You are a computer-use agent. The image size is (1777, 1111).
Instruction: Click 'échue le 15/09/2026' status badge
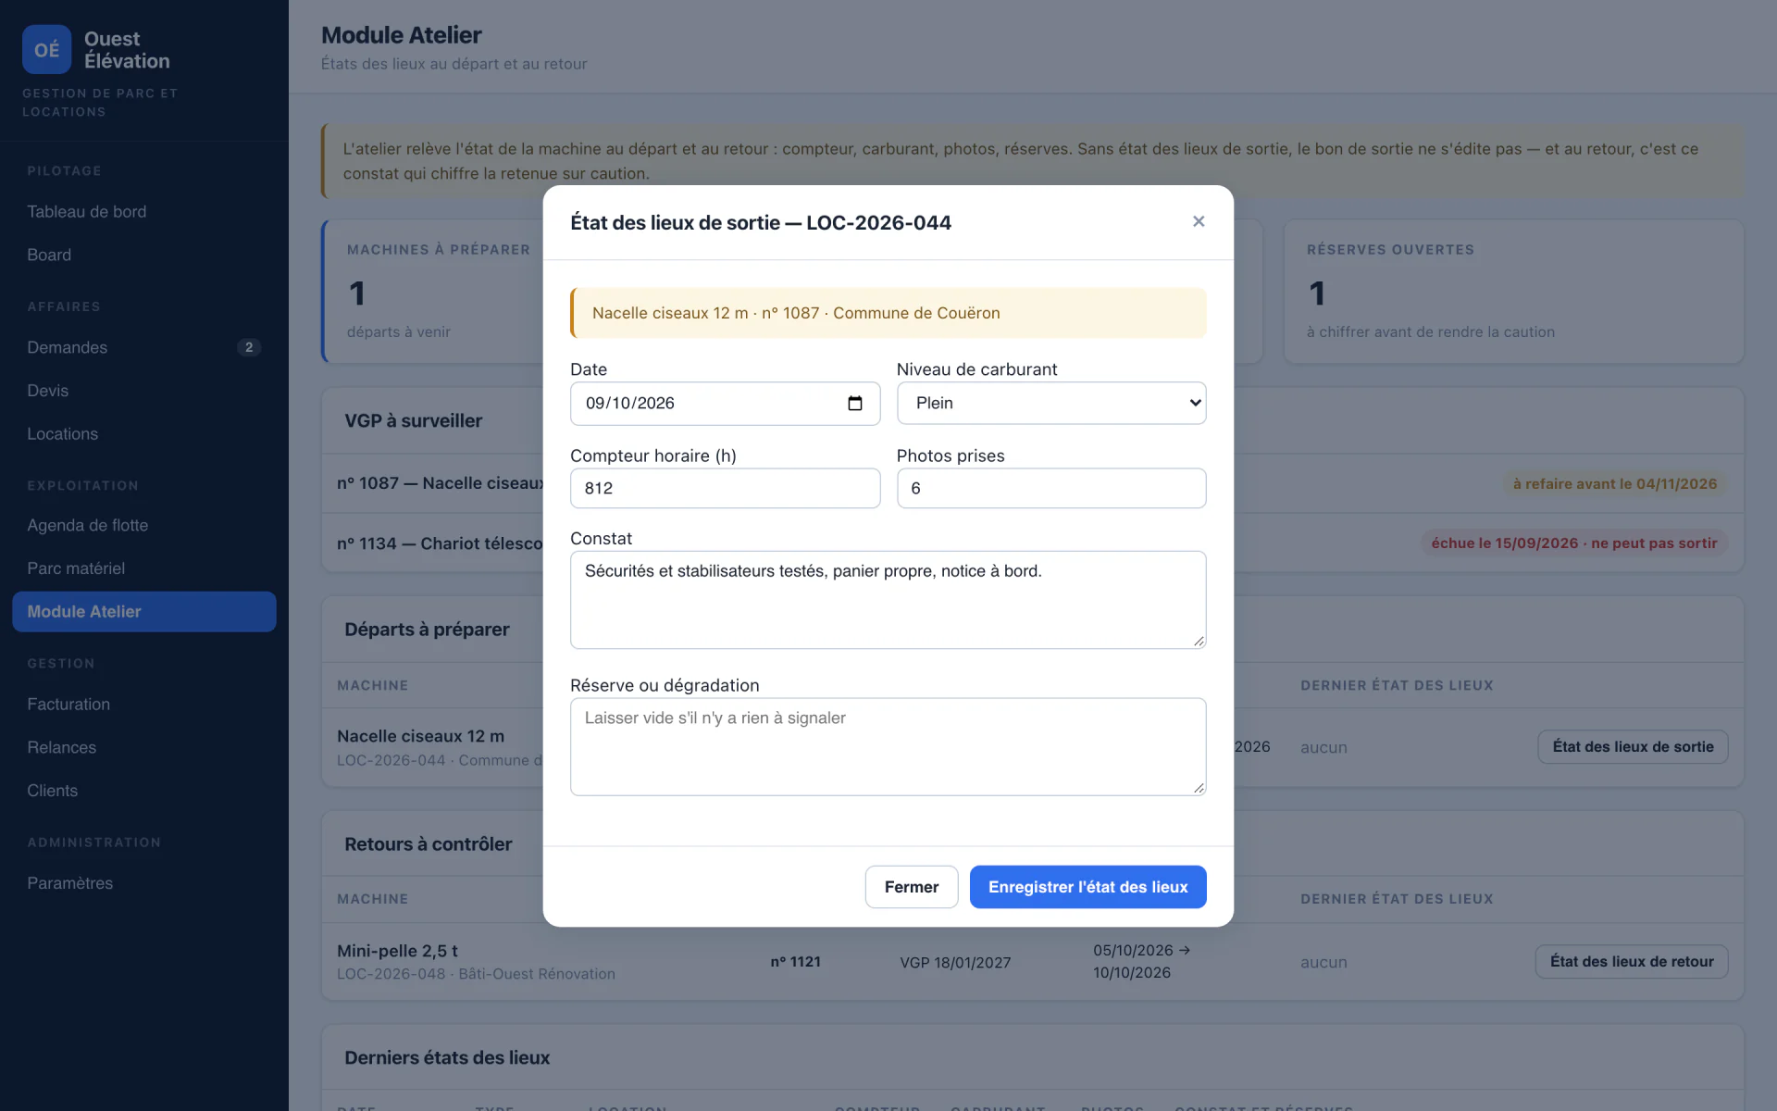pyautogui.click(x=1573, y=543)
